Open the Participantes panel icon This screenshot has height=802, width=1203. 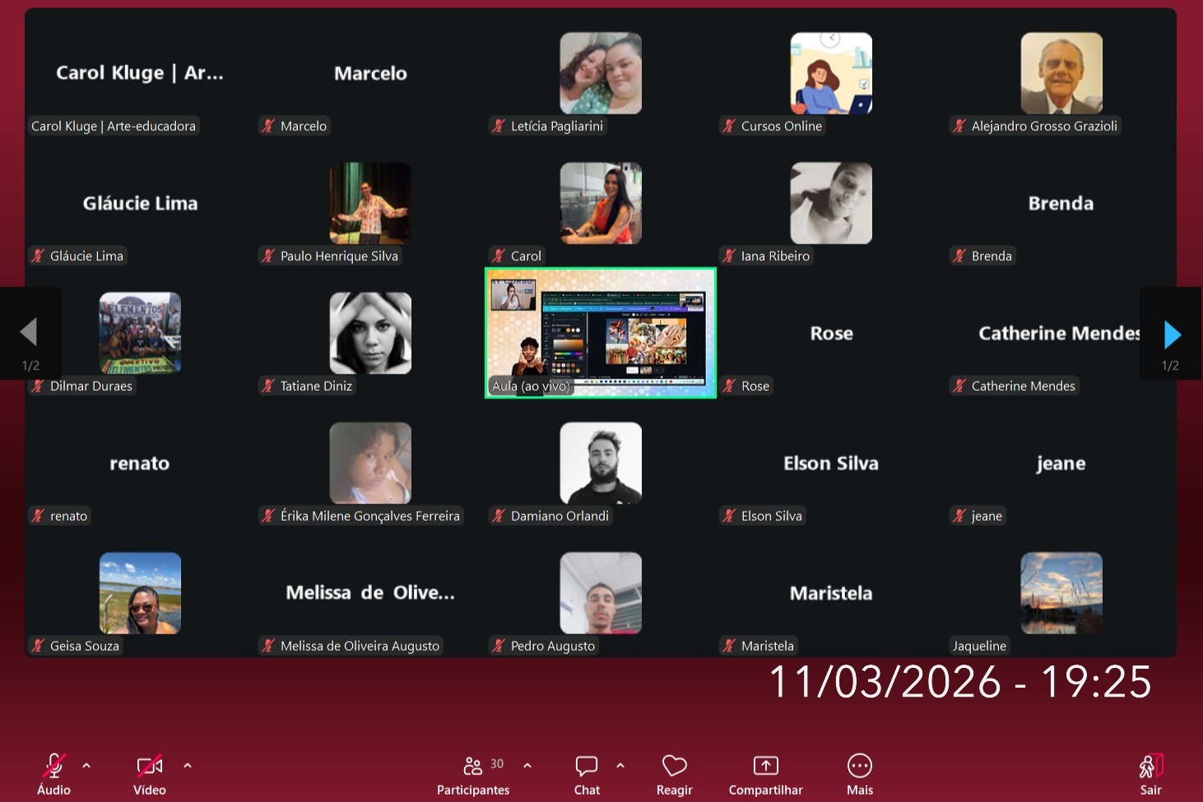(473, 766)
